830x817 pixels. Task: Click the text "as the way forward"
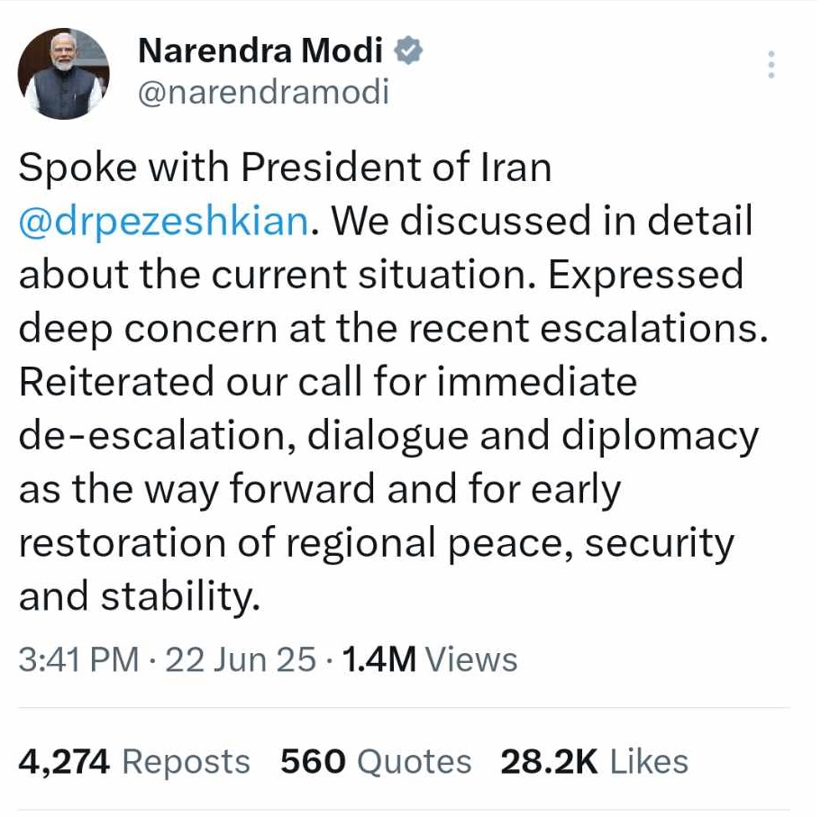[196, 491]
